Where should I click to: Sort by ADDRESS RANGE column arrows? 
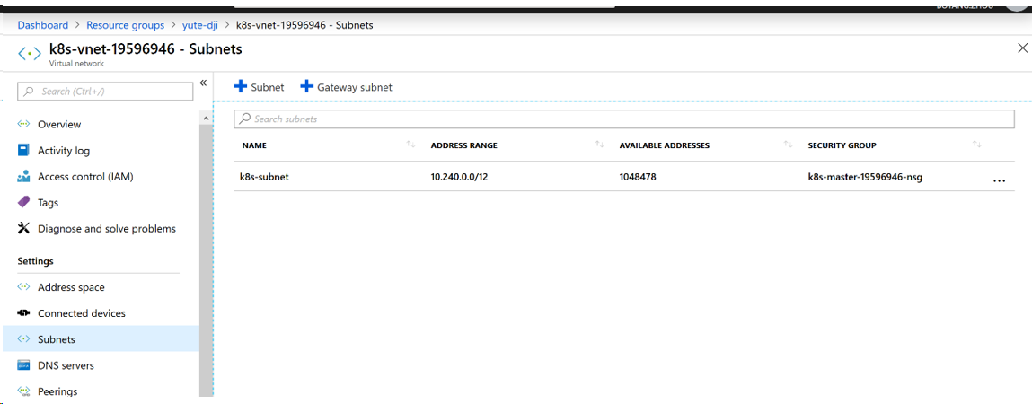click(600, 145)
